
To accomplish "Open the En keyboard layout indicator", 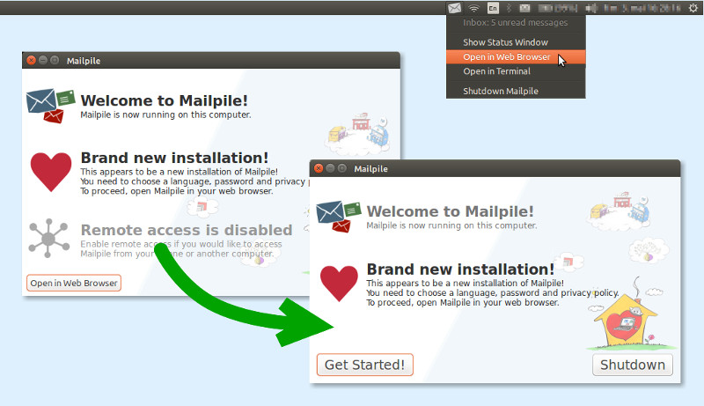I will [x=493, y=8].
